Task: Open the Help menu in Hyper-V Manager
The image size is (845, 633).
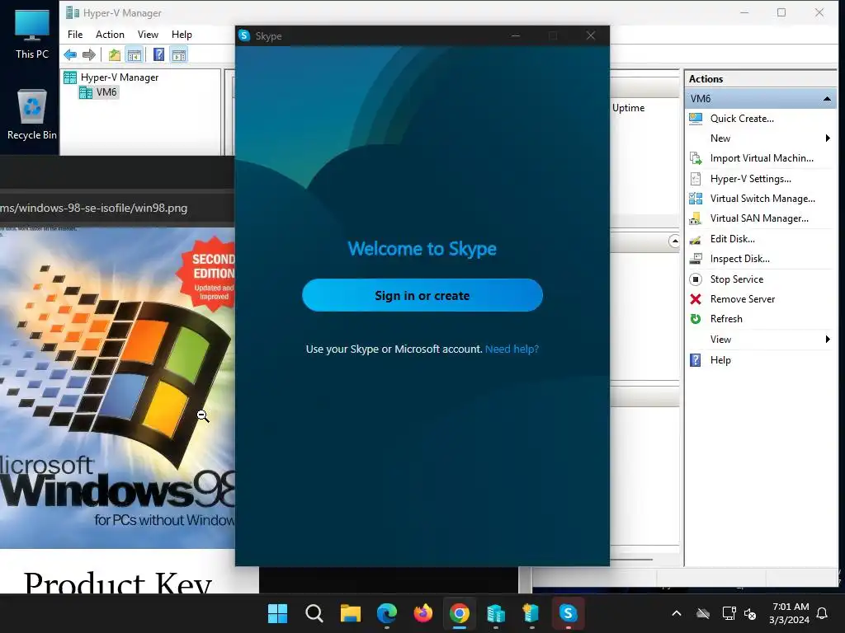Action: 182,35
